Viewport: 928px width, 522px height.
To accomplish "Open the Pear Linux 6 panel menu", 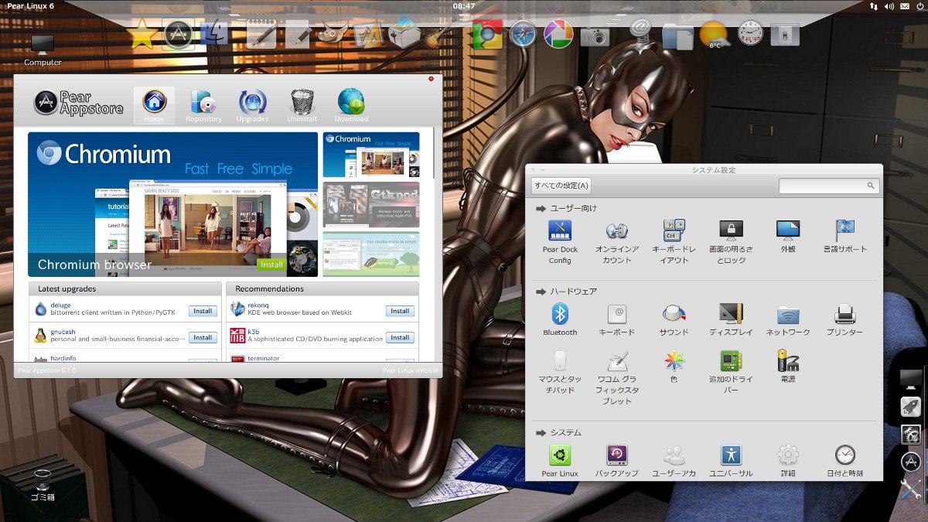I will pos(30,5).
